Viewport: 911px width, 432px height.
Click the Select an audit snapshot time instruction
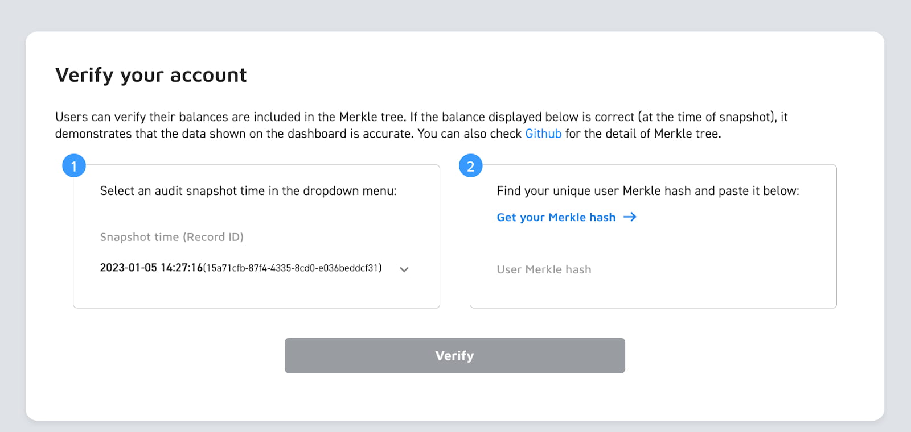248,191
